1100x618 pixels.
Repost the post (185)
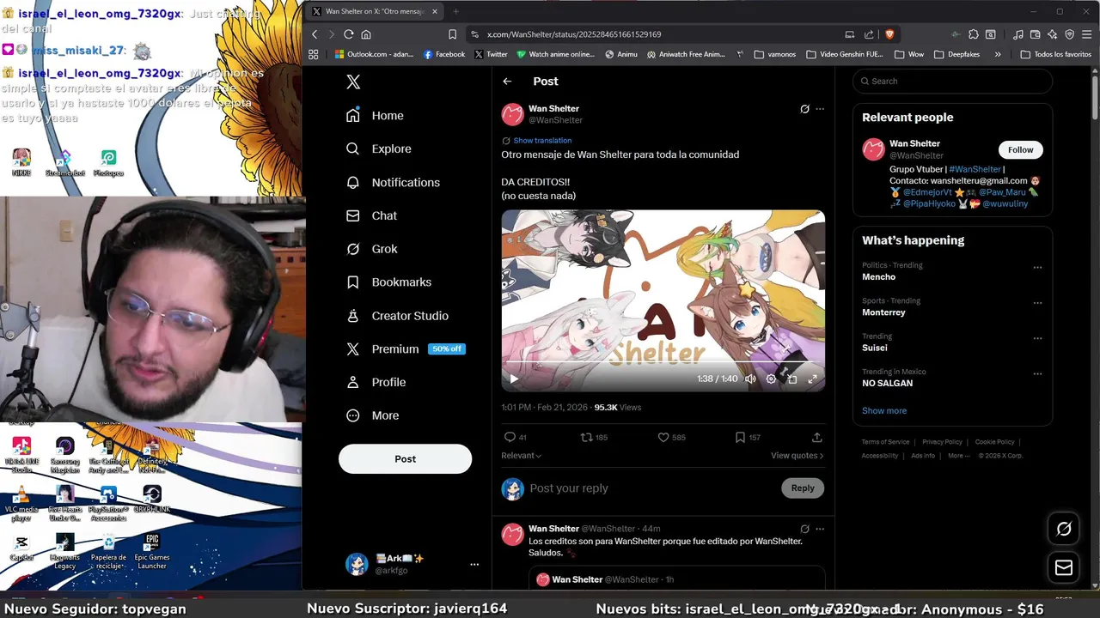tap(594, 438)
